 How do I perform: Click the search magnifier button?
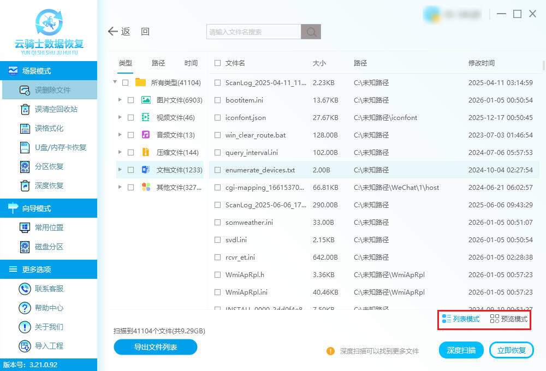pyautogui.click(x=311, y=32)
